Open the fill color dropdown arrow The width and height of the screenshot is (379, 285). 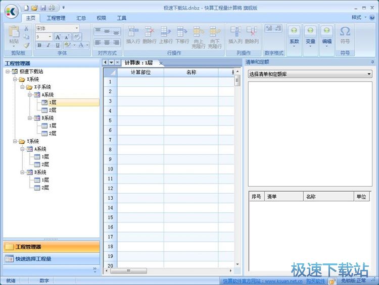74,45
